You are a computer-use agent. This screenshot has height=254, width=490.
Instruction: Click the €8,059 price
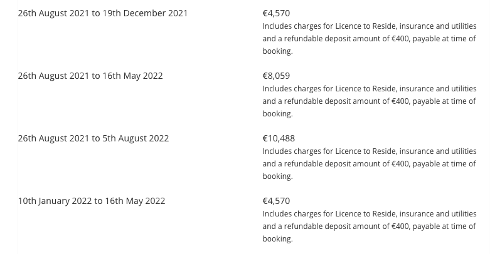(x=276, y=76)
